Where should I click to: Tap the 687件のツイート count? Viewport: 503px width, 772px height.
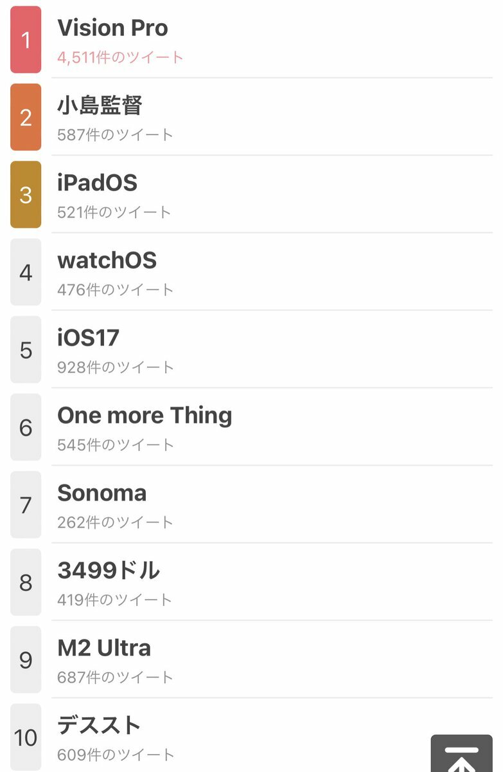[x=116, y=677]
